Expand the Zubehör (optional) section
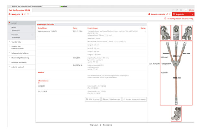The height and width of the screenshot is (132, 202). pyautogui.click(x=22, y=67)
